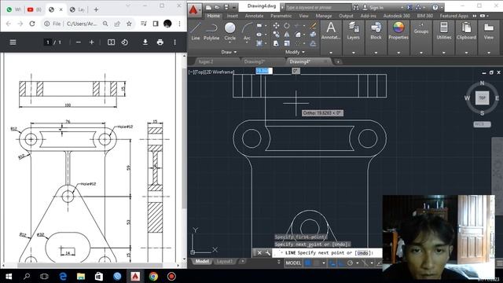Viewport: 503px width, 283px height.
Task: Select the Arc tool
Action: pos(247,31)
